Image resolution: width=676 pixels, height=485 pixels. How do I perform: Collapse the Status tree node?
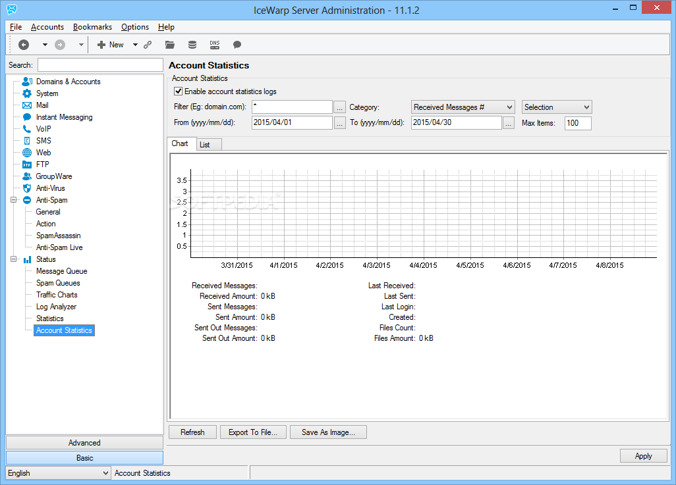coord(13,259)
